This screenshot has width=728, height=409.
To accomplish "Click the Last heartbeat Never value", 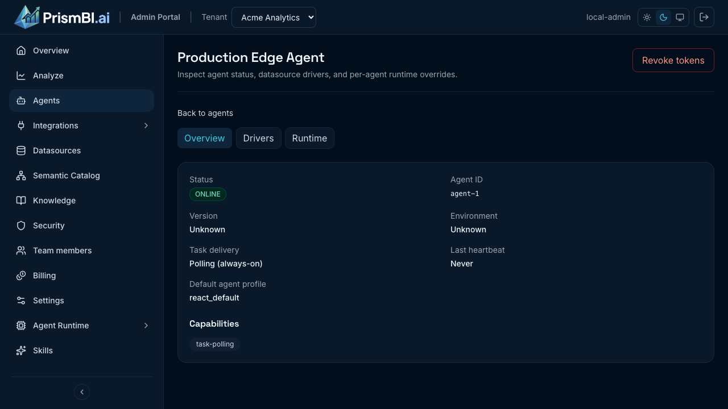I will pyautogui.click(x=462, y=264).
